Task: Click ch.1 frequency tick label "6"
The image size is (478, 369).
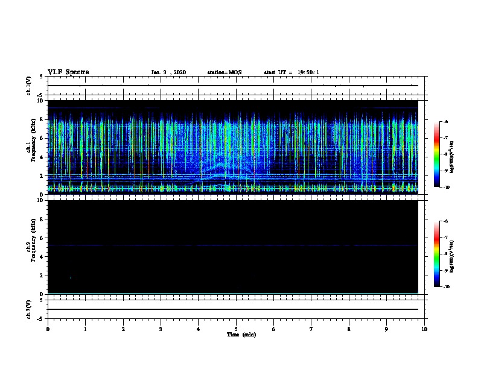Action: point(42,138)
